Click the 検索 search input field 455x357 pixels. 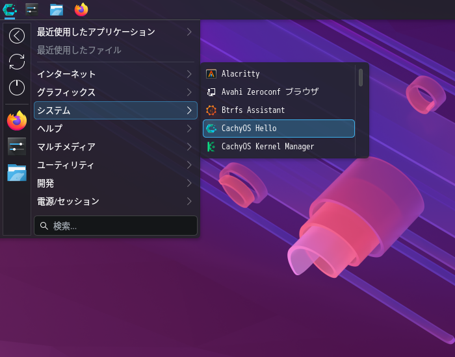(116, 226)
